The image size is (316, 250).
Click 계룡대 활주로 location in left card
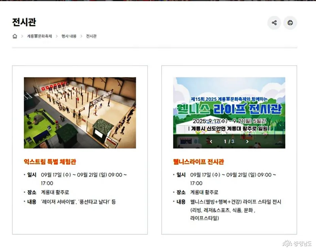tap(55, 192)
